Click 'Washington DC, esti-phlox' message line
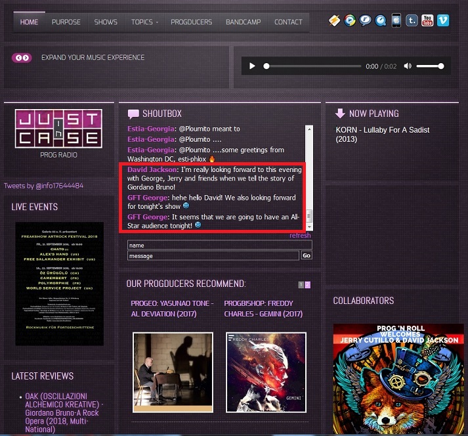 [x=171, y=159]
